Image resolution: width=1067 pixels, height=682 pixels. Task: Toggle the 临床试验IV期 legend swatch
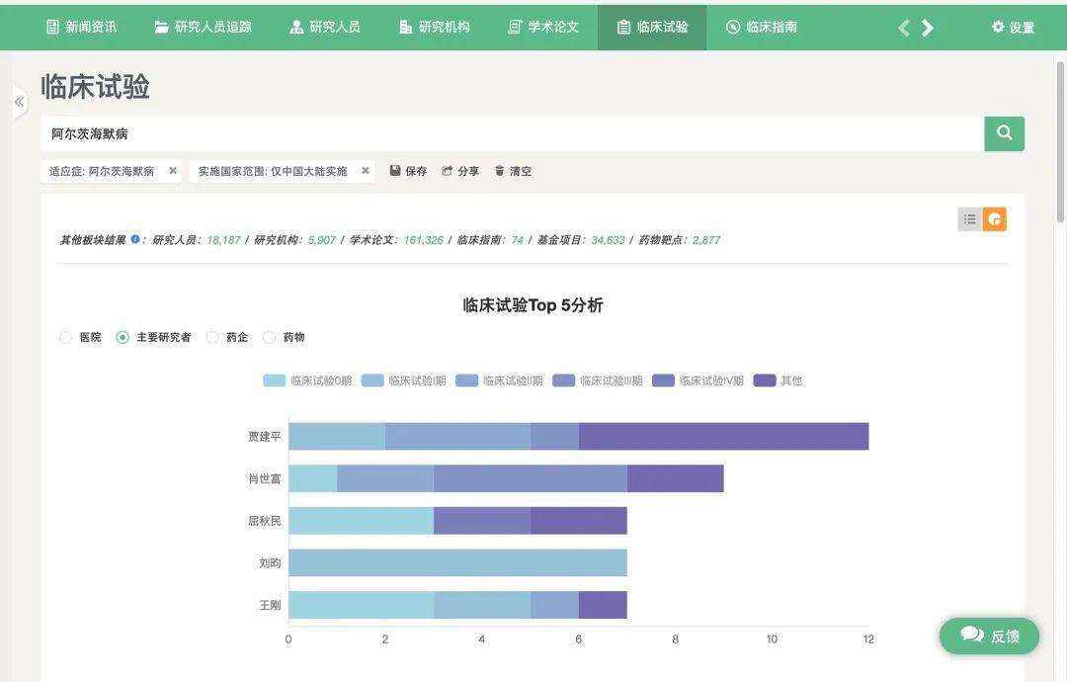click(x=663, y=381)
